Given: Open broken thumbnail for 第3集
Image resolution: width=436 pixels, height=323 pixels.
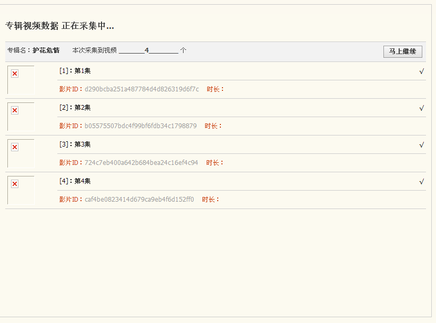Looking at the screenshot, I should (x=21, y=153).
